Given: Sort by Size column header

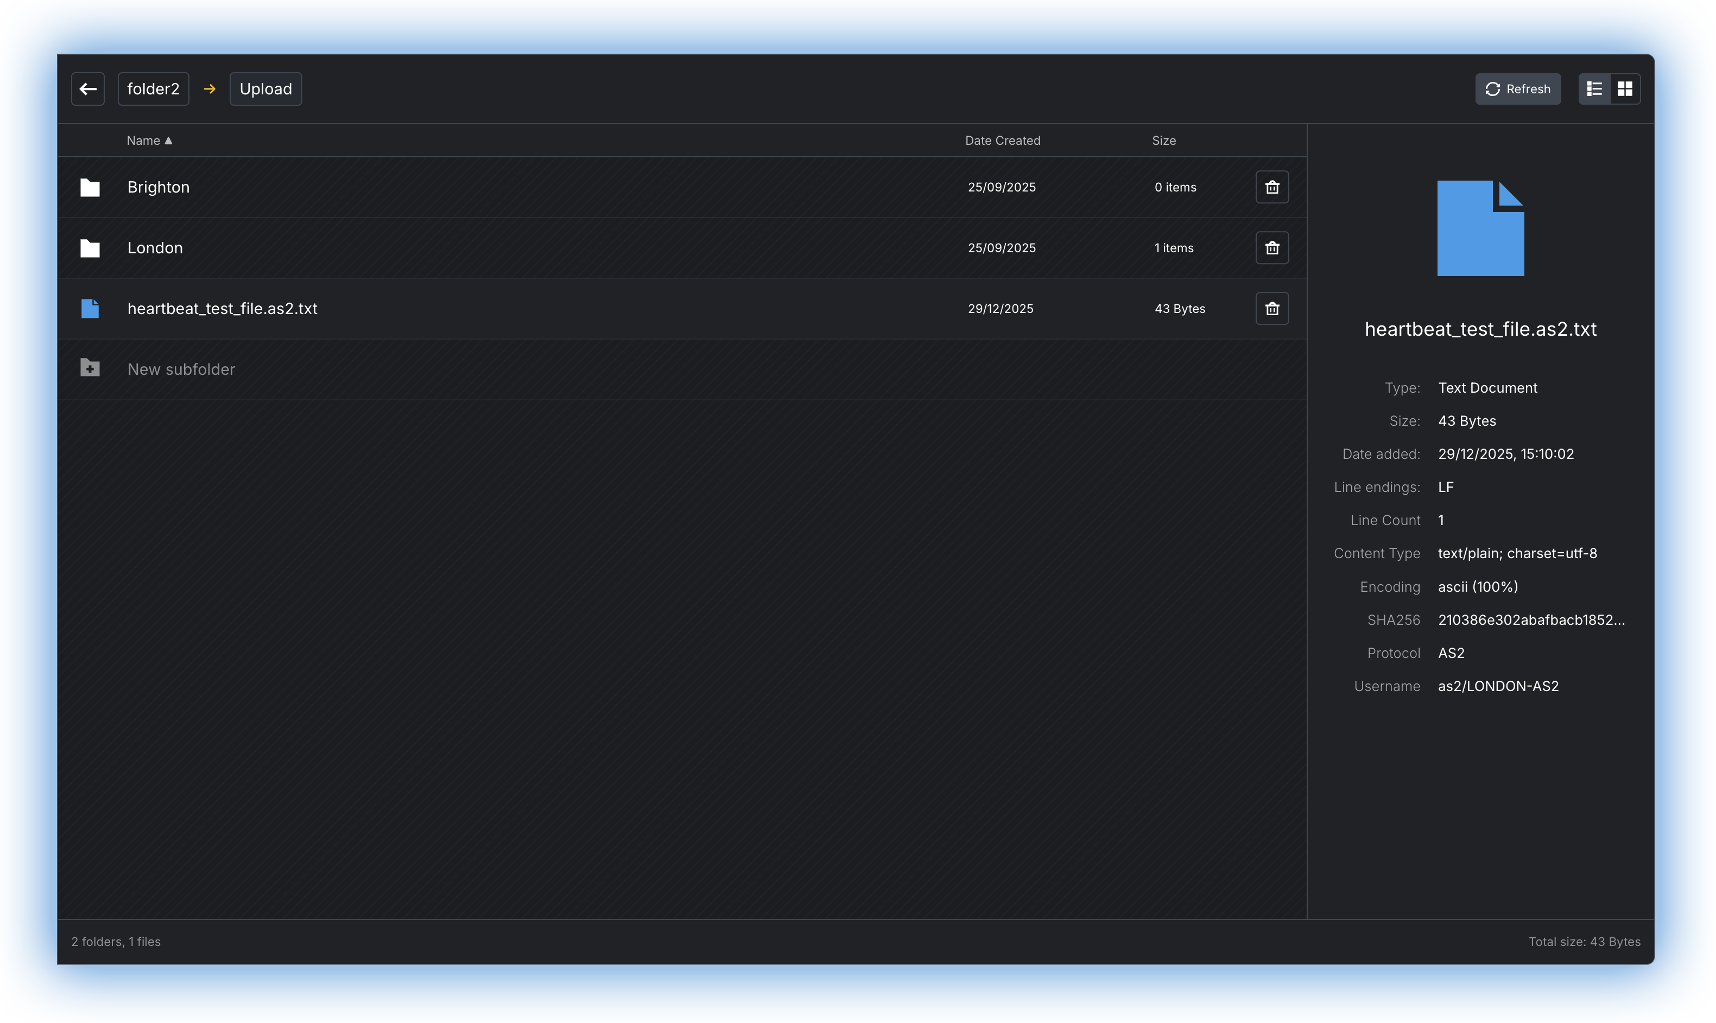Looking at the screenshot, I should [x=1163, y=140].
